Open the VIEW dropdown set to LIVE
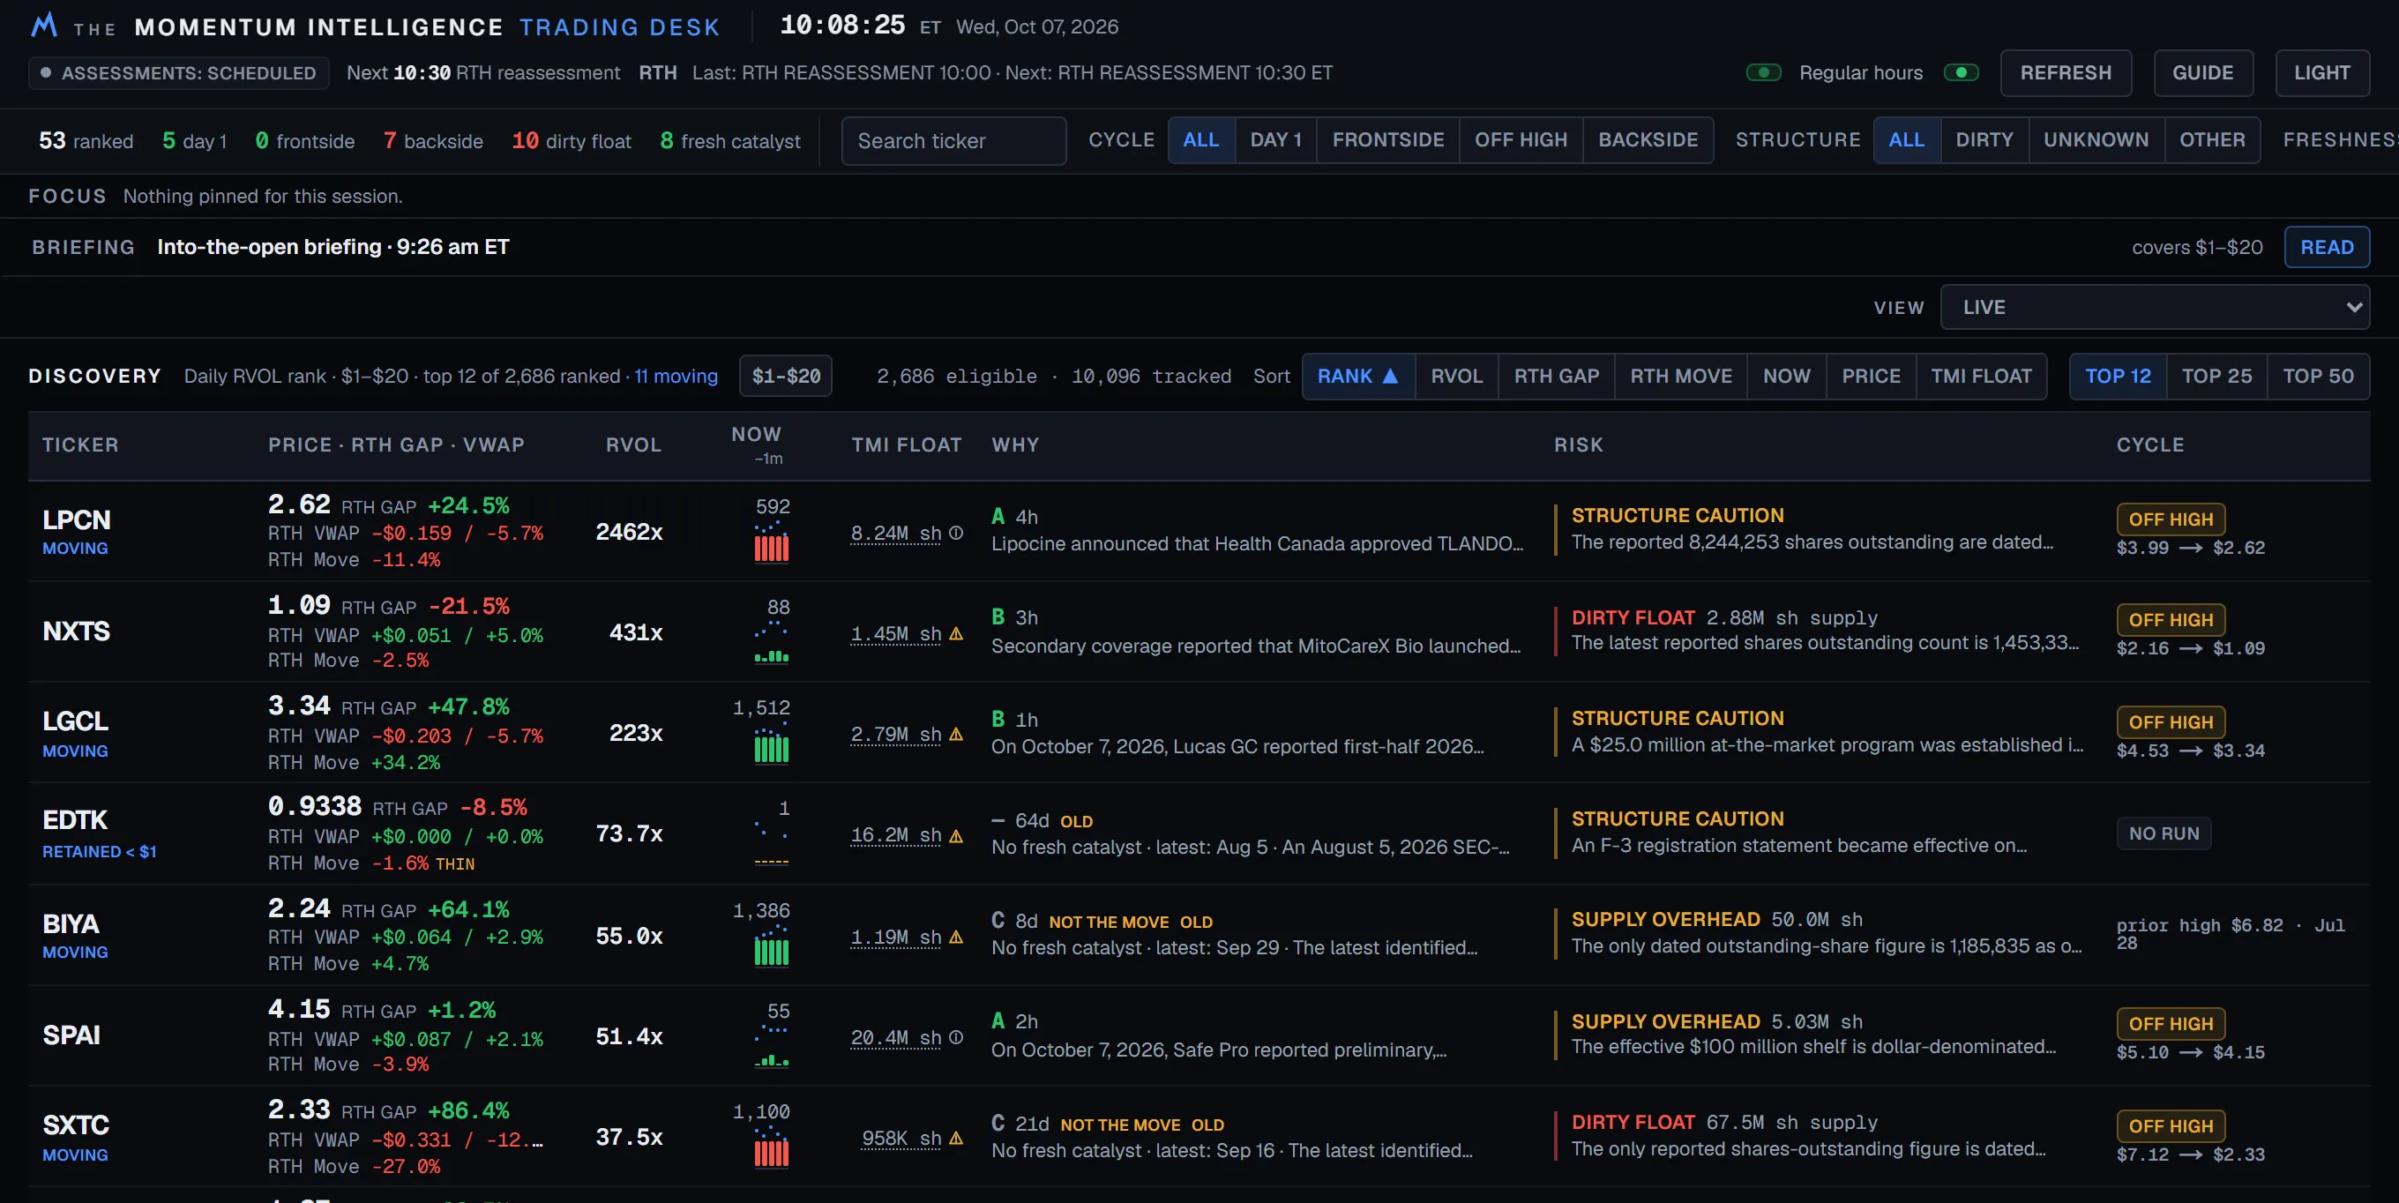This screenshot has height=1203, width=2399. pos(2154,307)
